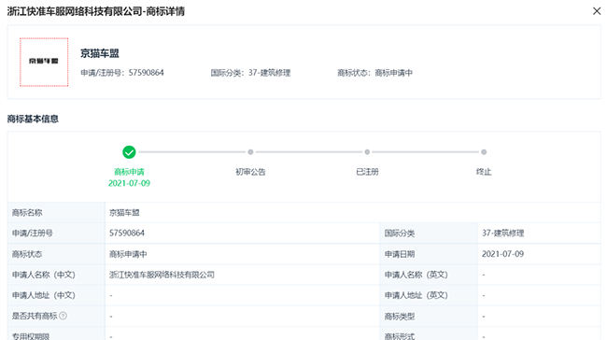This screenshot has height=340, width=607.
Task: Click the 专用权期限 label
Action: pyautogui.click(x=31, y=336)
